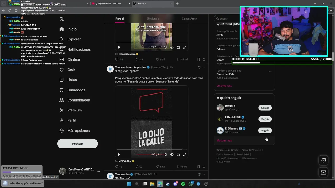The height and width of the screenshot is (188, 335).
Task: Open Perfil in the sidebar
Action: 68,120
